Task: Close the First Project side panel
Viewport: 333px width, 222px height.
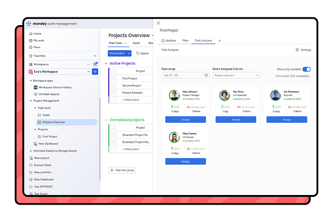Action: [158, 23]
